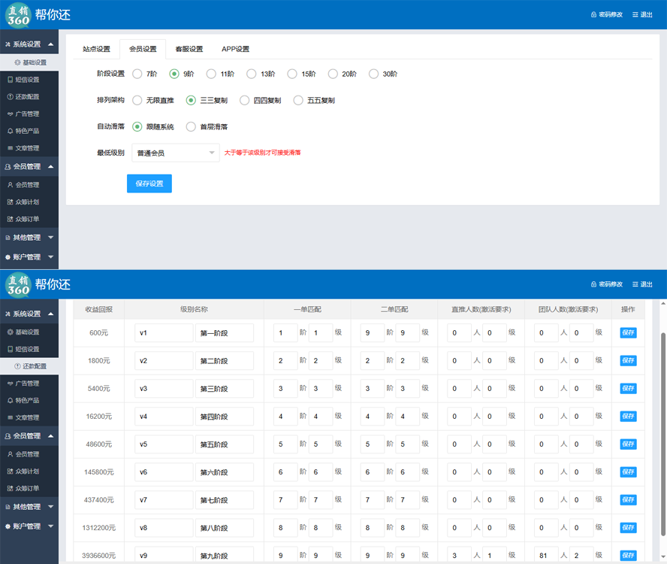The height and width of the screenshot is (564, 667).
Task: Open 文章管理 in the lower sidebar
Action: click(27, 417)
